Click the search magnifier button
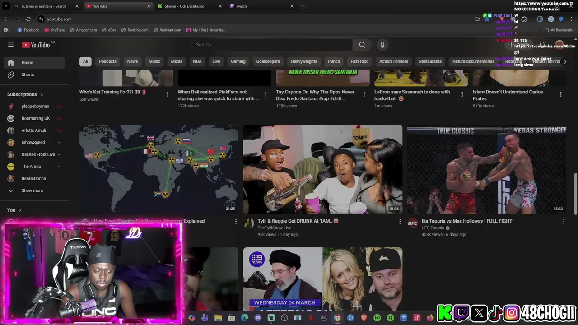578x325 pixels. 362,45
